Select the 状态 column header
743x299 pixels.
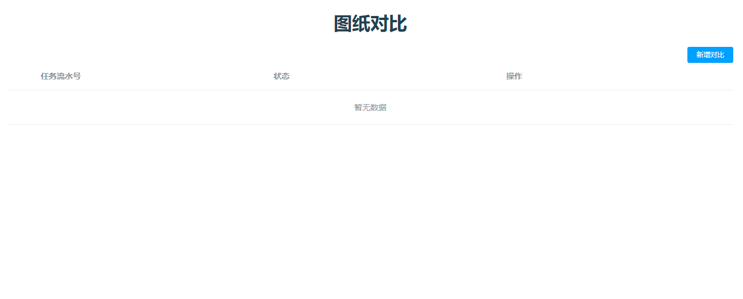tap(281, 76)
